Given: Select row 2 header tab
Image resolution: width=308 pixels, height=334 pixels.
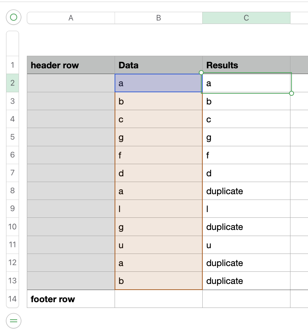Looking at the screenshot, I should coord(13,83).
